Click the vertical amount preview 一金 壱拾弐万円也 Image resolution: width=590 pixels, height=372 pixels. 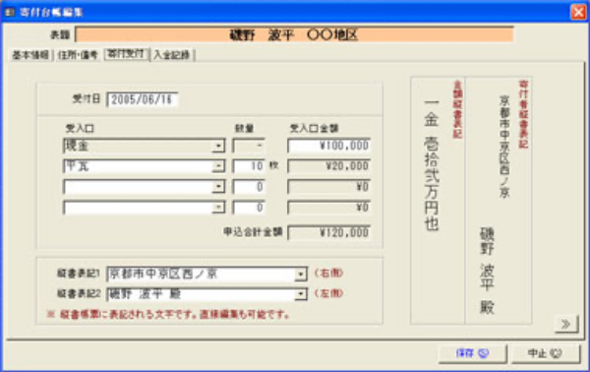pos(432,165)
